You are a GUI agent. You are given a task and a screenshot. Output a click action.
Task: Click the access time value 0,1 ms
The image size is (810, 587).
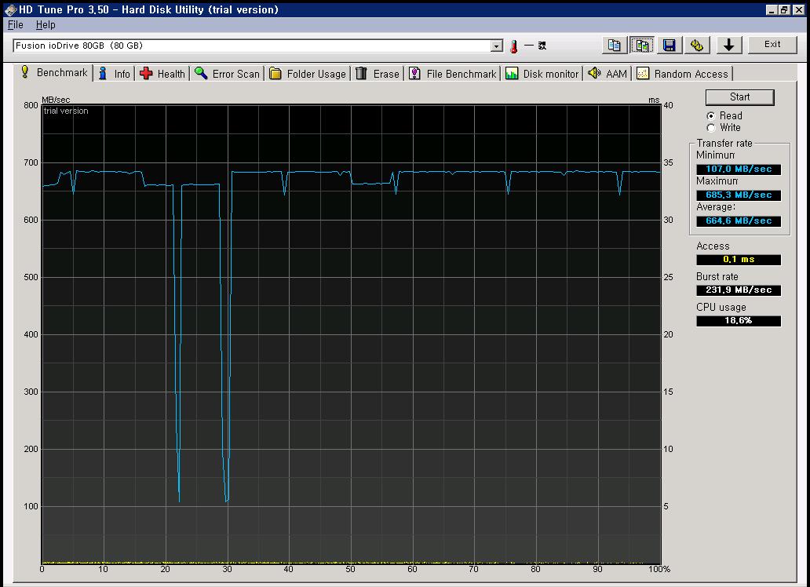tap(739, 260)
